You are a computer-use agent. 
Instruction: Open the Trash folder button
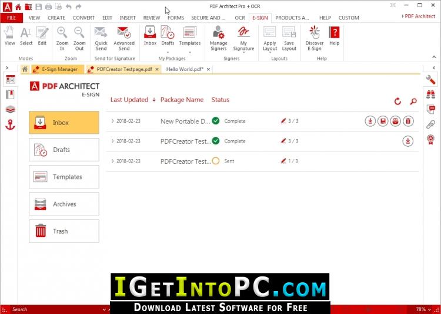tap(64, 231)
